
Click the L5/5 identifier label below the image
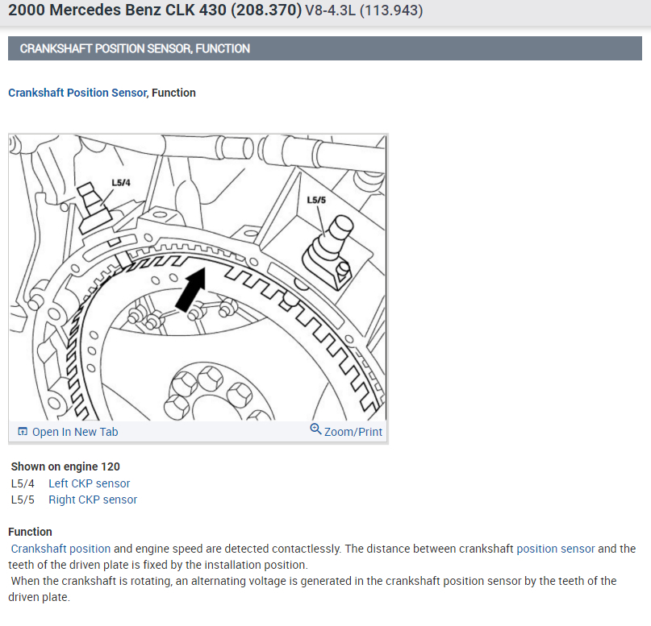coord(21,500)
